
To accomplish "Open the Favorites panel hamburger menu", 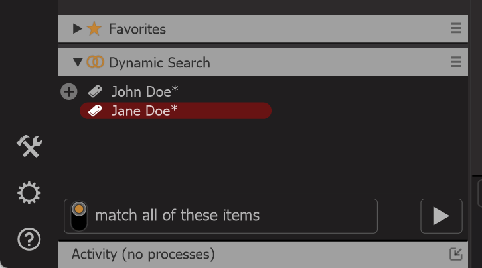I will [x=456, y=28].
